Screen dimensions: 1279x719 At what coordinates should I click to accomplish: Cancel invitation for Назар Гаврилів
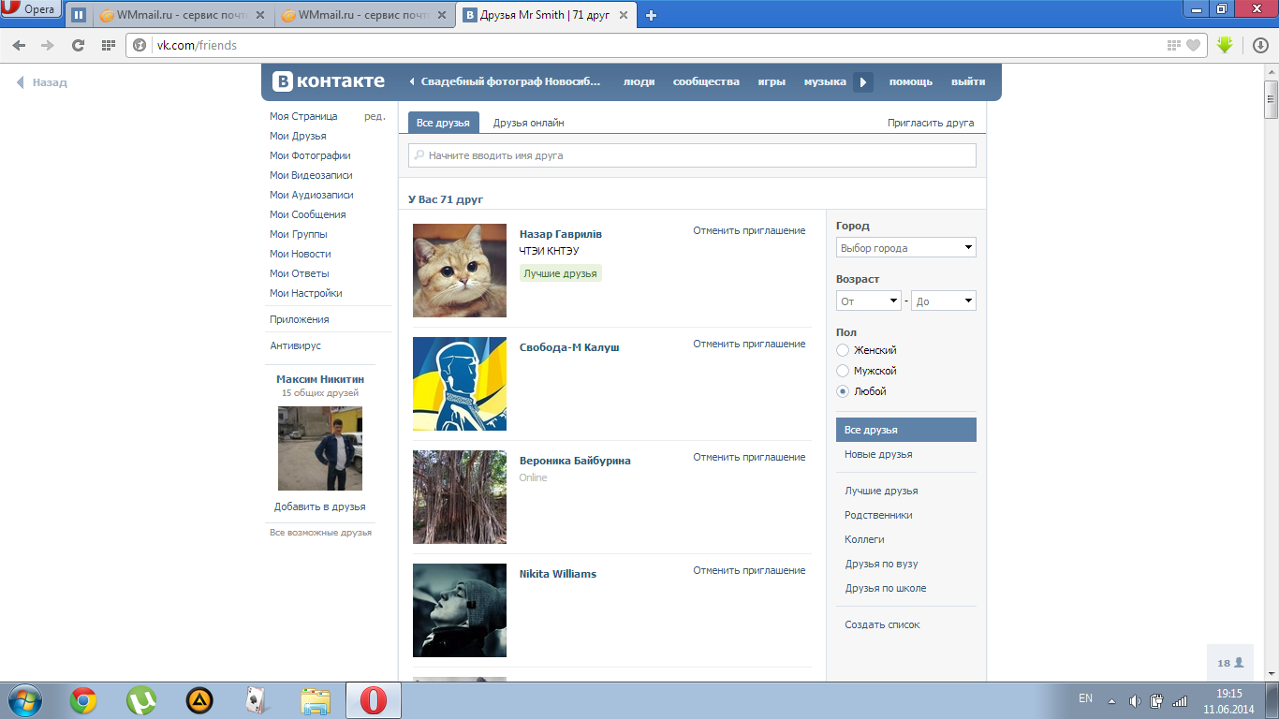click(x=749, y=230)
